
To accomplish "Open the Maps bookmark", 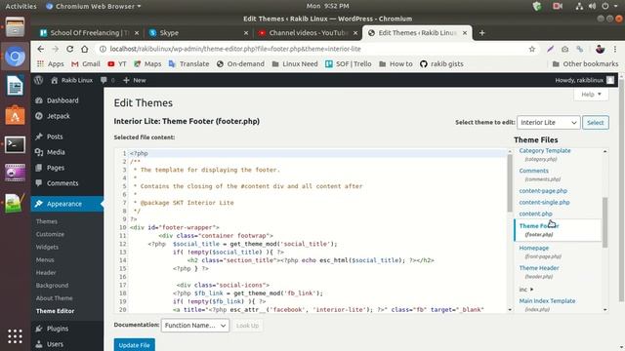I will (x=147, y=63).
